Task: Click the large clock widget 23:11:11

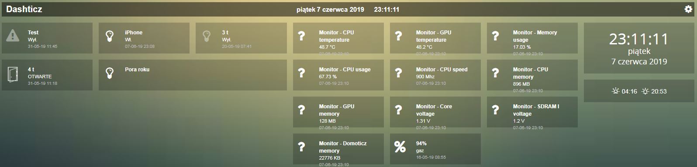Action: pos(639,48)
